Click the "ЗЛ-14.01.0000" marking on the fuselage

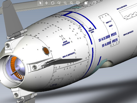tap(104, 38)
